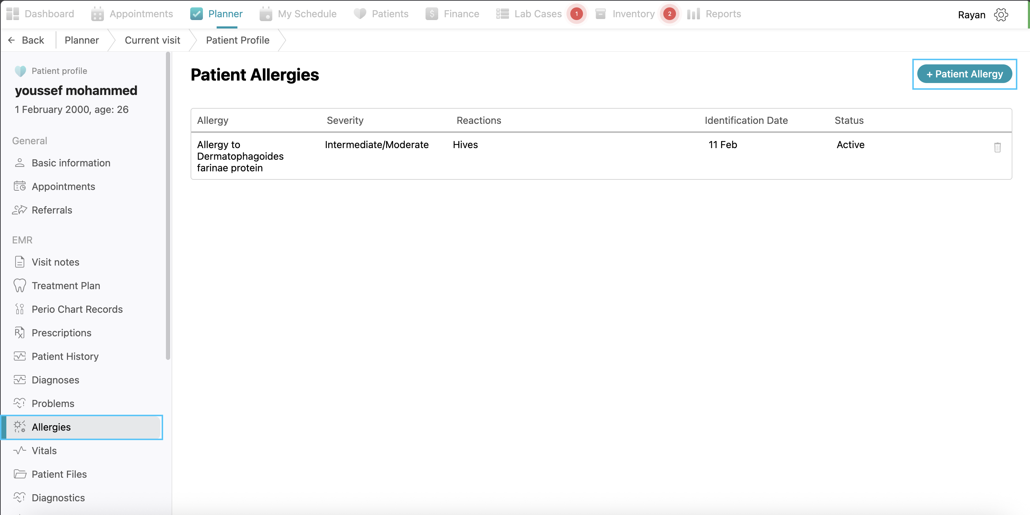Navigate to Current visit breadcrumb
This screenshot has height=515, width=1030.
point(152,40)
